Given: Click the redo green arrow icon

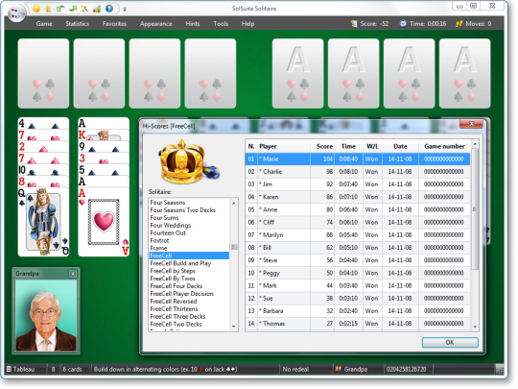Looking at the screenshot, I should click(72, 9).
